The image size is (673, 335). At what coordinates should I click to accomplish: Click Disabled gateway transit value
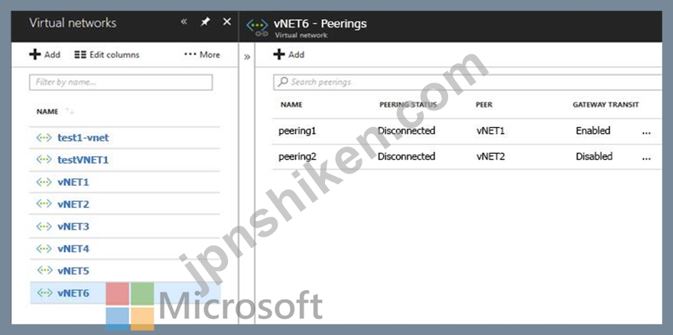(x=594, y=156)
